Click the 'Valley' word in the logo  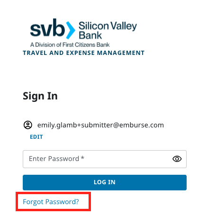point(124,26)
